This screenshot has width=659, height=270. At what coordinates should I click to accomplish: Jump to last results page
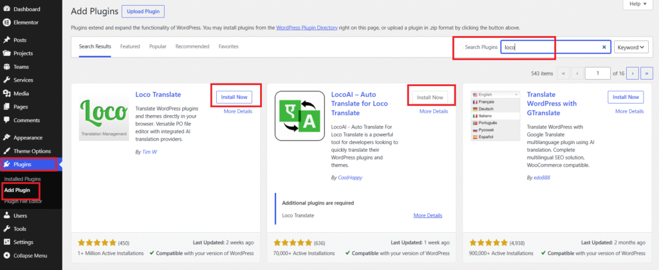[x=647, y=73]
